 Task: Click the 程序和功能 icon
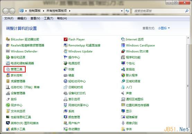coord(123,57)
